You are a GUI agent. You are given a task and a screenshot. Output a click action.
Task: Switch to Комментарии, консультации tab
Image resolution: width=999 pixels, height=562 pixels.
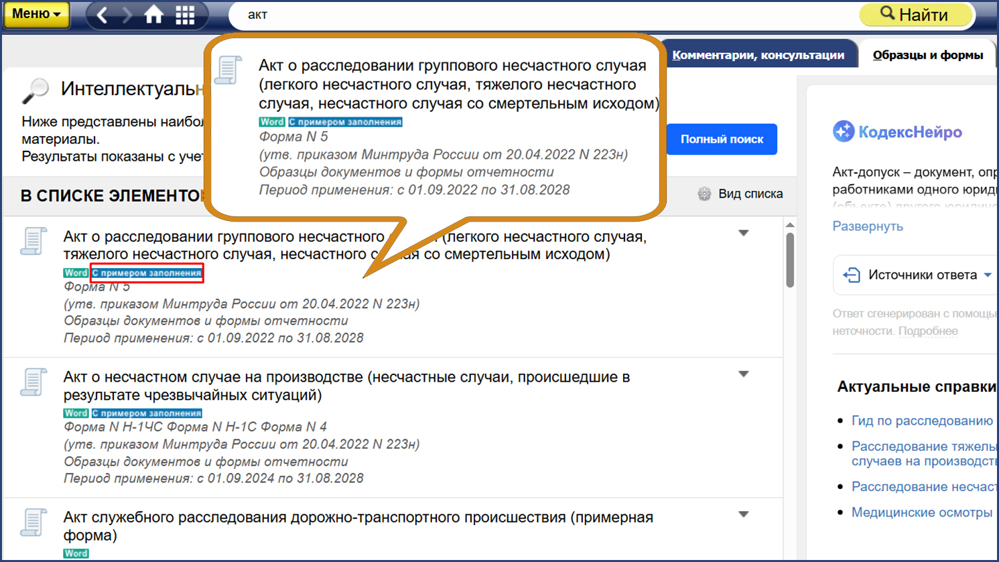point(758,55)
